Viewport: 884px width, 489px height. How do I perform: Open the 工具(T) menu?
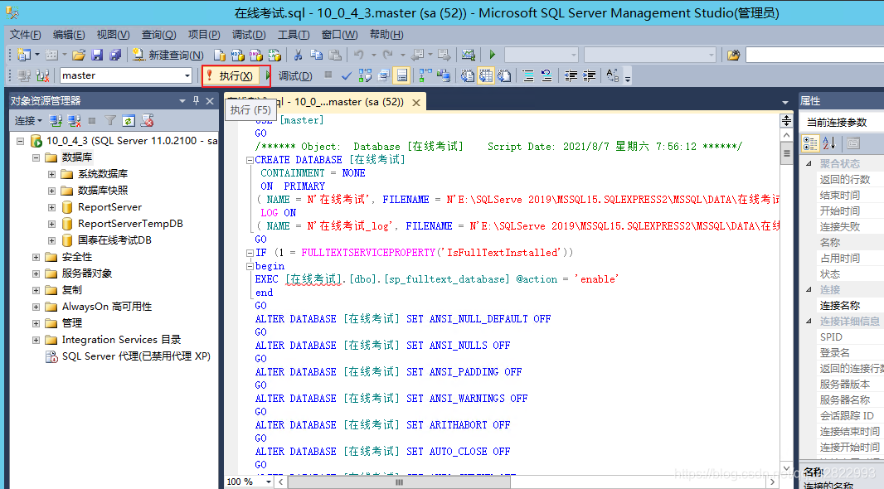(x=294, y=34)
